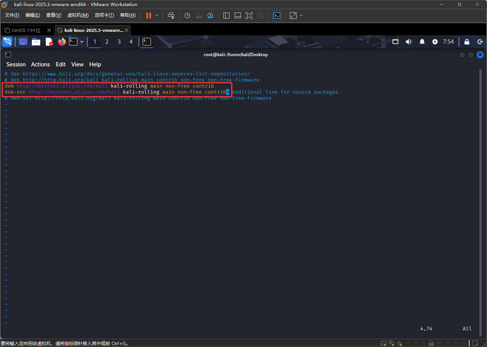Launch the file manager from Kali panel
This screenshot has height=347, width=487.
pyautogui.click(x=36, y=42)
